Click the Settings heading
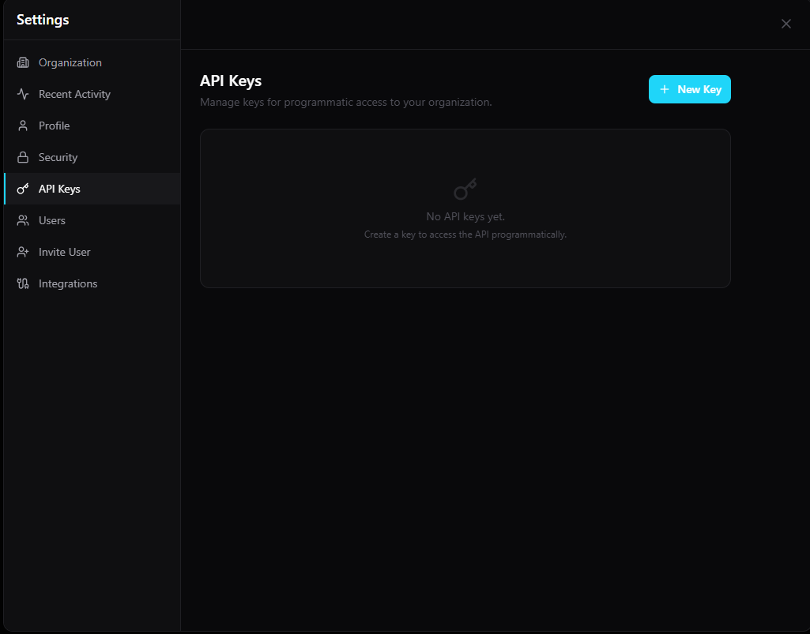The width and height of the screenshot is (810, 634). [42, 19]
